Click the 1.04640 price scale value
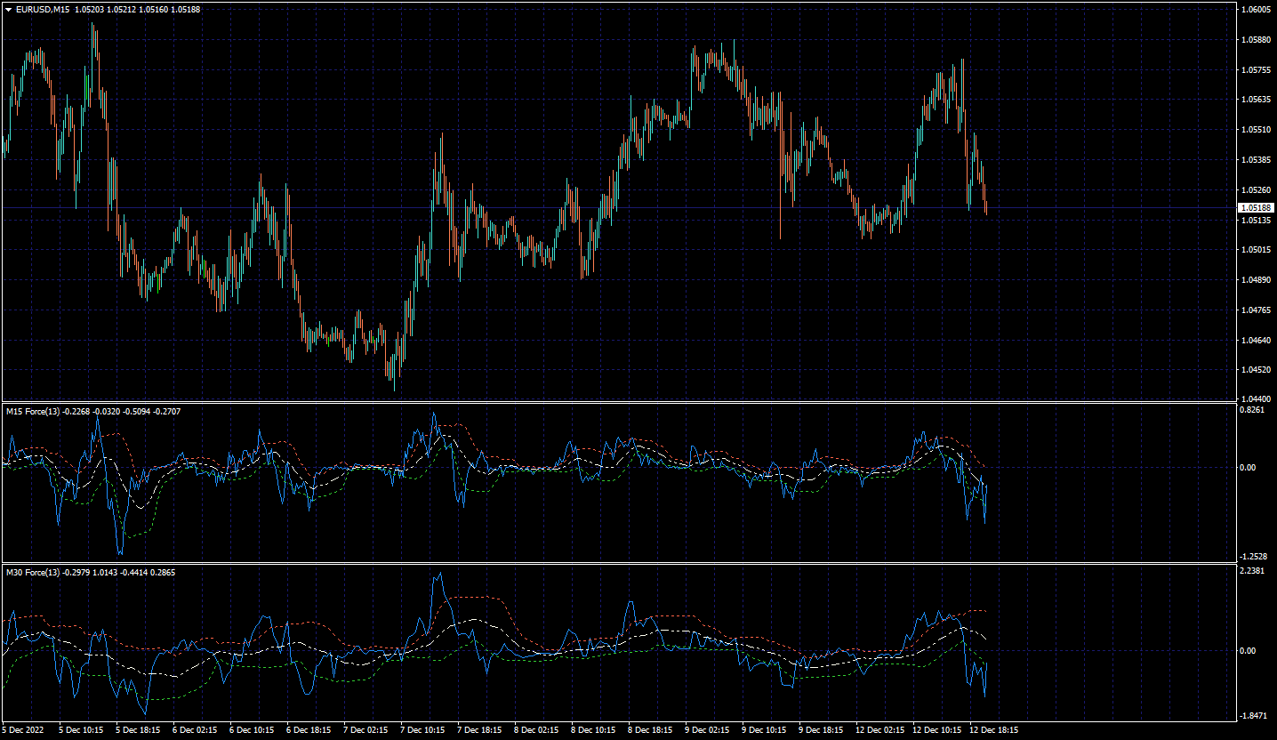The width and height of the screenshot is (1277, 740). (1257, 341)
